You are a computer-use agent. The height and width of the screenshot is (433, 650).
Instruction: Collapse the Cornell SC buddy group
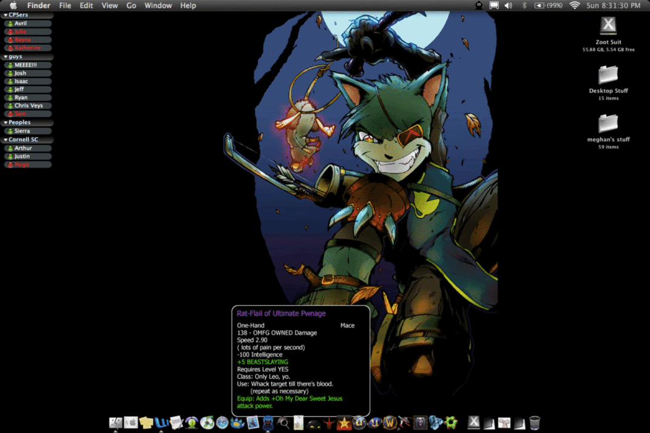(x=5, y=140)
